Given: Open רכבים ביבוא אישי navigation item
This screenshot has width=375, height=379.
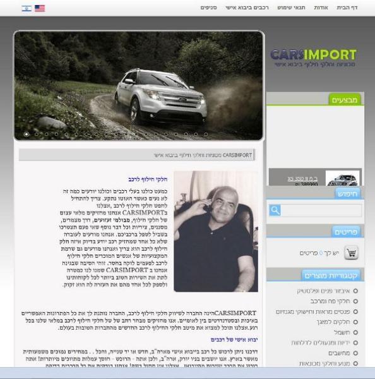Looking at the screenshot, I should pos(247,8).
